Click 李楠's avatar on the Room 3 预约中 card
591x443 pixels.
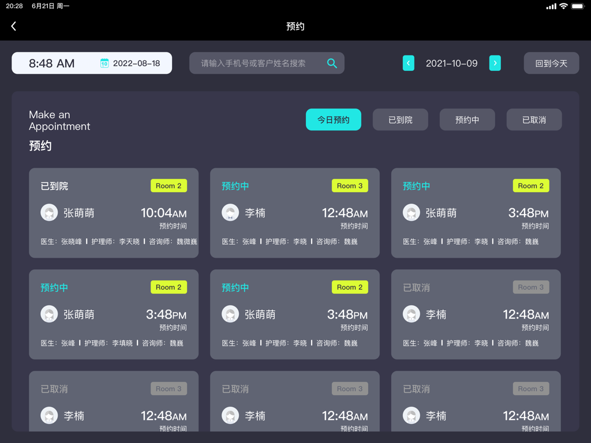coord(230,212)
